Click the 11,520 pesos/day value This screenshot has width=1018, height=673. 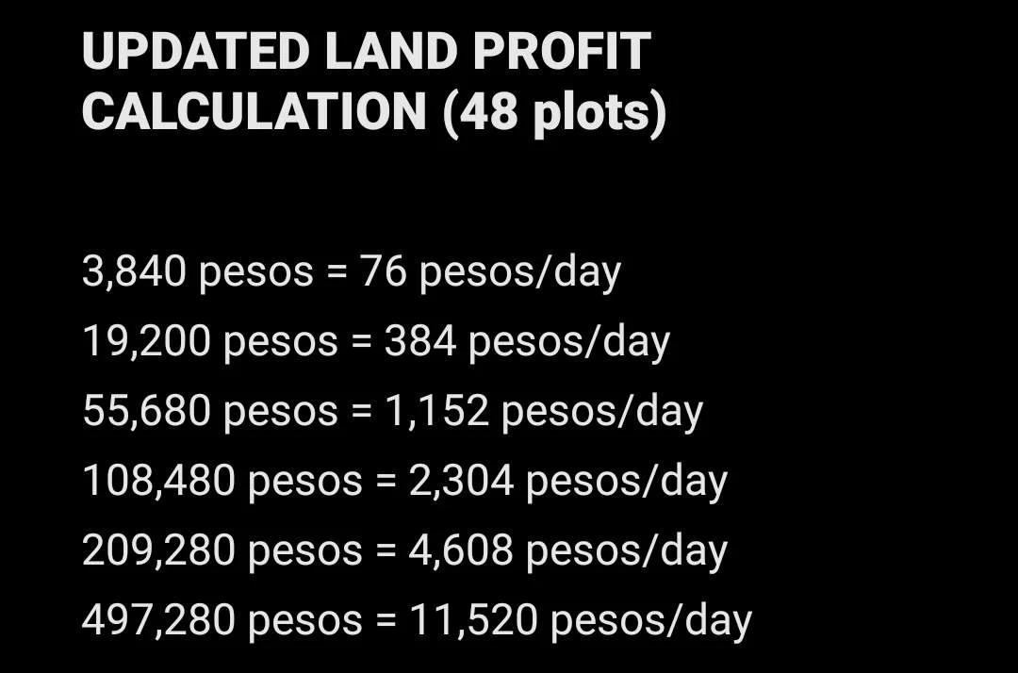tap(581, 620)
